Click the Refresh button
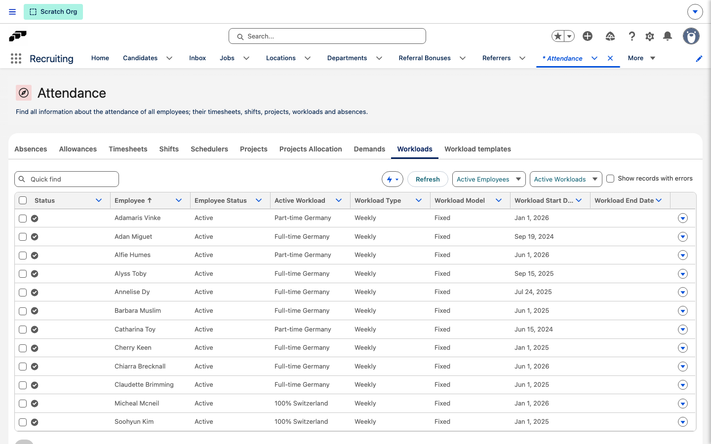Screen dimensions: 711x444 428,179
